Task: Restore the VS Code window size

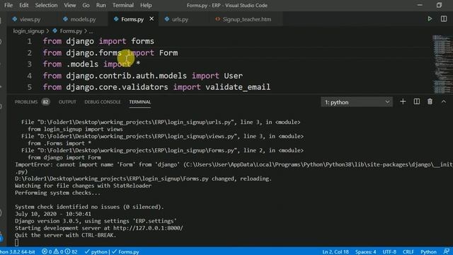Action: 439,5
